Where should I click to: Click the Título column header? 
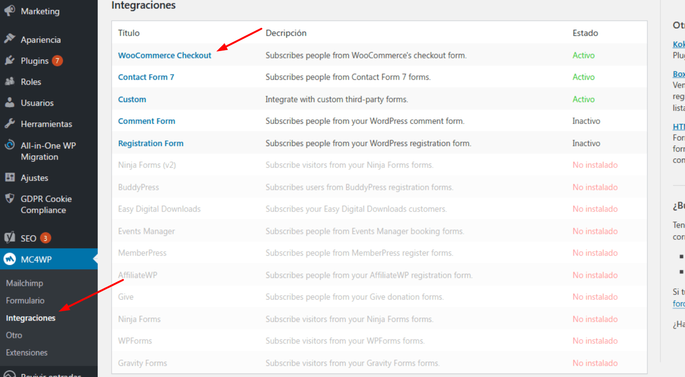pos(128,33)
